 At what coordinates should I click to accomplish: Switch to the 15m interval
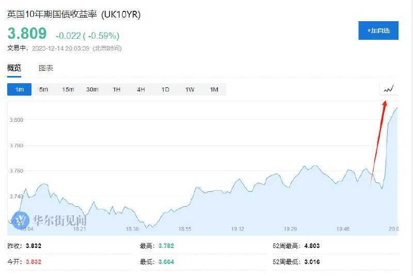(68, 89)
